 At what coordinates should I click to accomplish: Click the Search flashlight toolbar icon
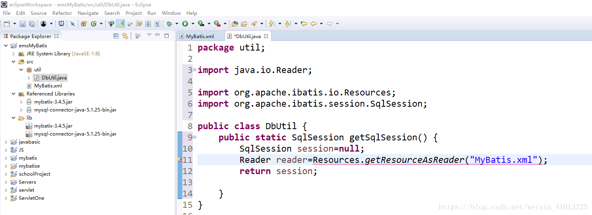254,24
